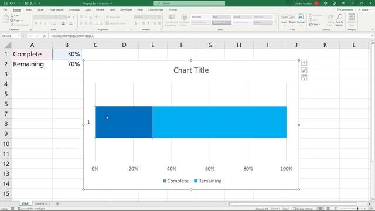The width and height of the screenshot is (375, 211).
Task: Open the number format combo box
Action: (147, 17)
